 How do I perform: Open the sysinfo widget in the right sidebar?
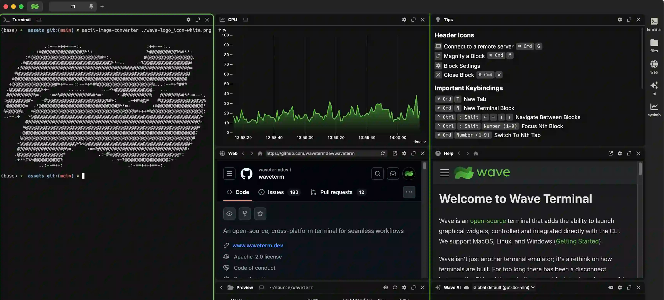click(x=654, y=110)
